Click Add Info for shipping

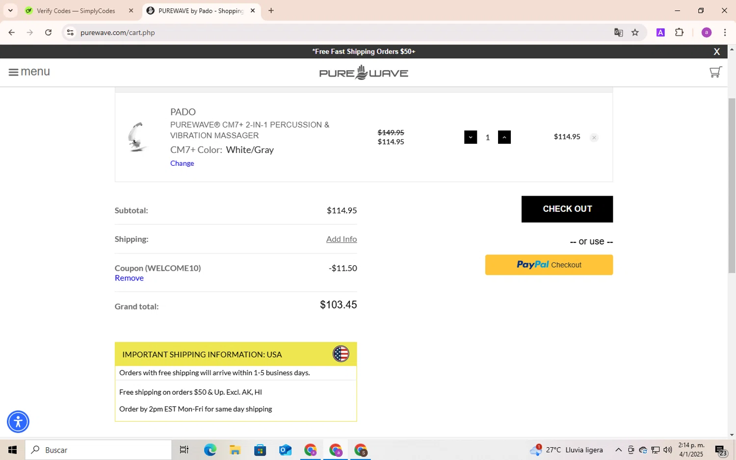[342, 239]
